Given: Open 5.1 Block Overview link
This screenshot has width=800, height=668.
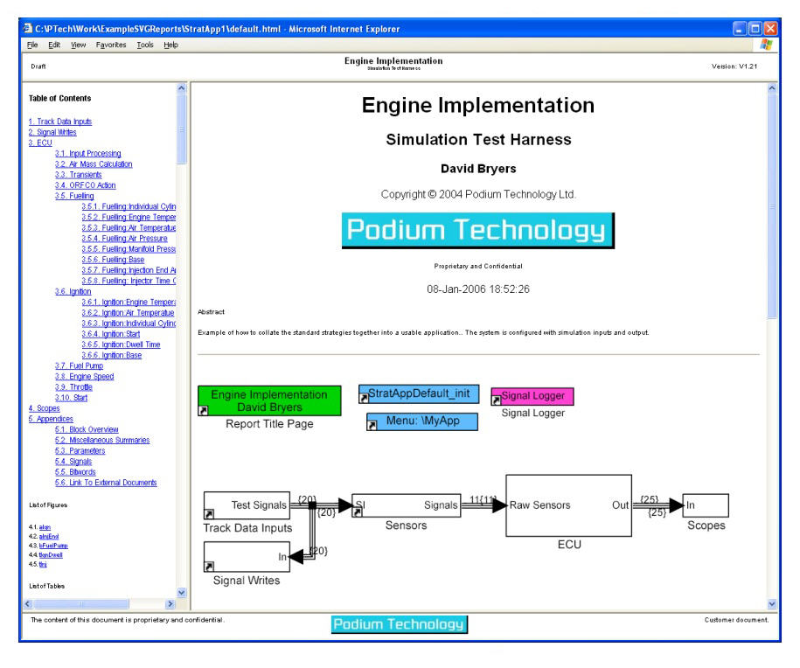Looking at the screenshot, I should pyautogui.click(x=87, y=429).
